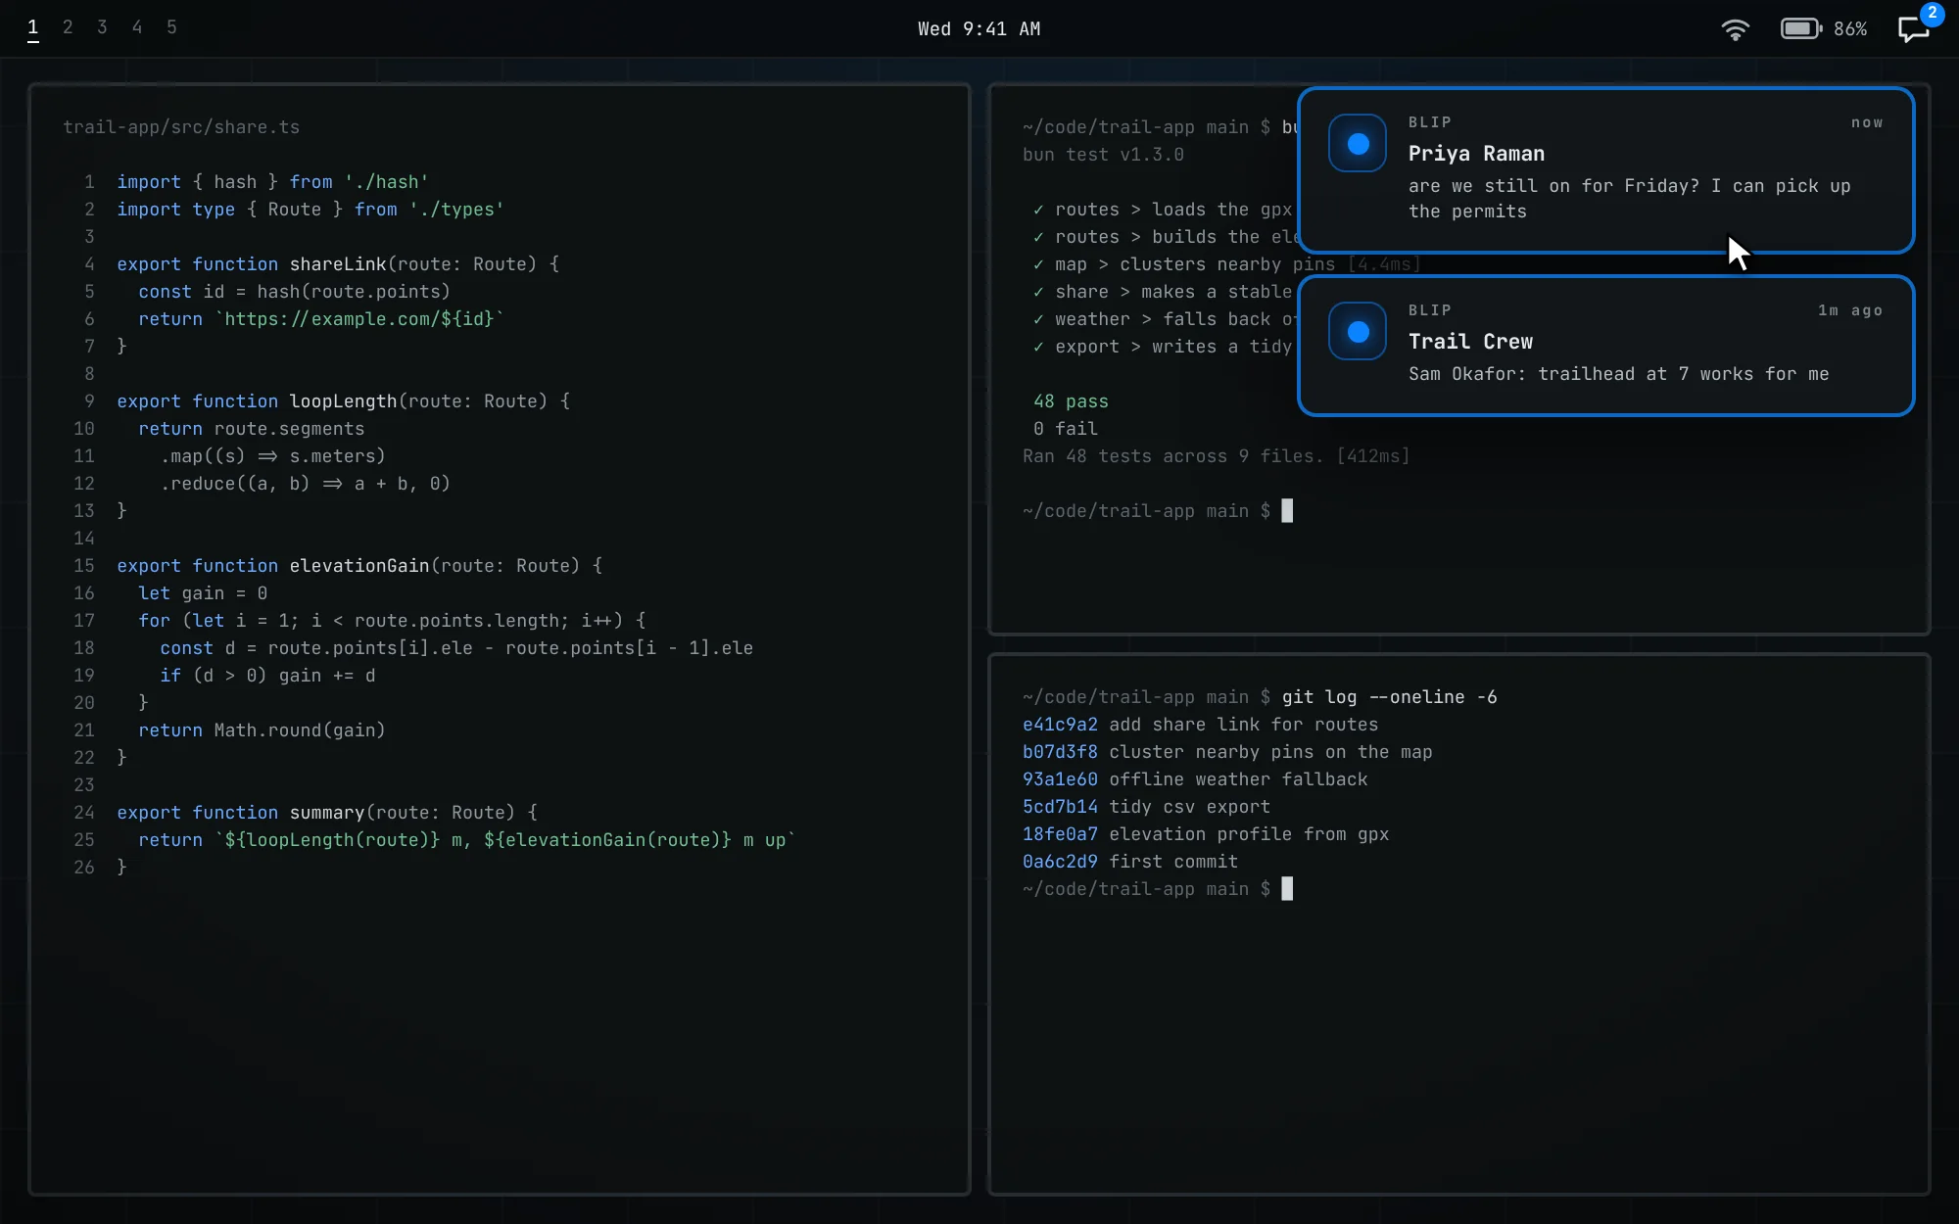1959x1224 pixels.
Task: Click the elevationGain function name on line 15
Action: pos(359,566)
